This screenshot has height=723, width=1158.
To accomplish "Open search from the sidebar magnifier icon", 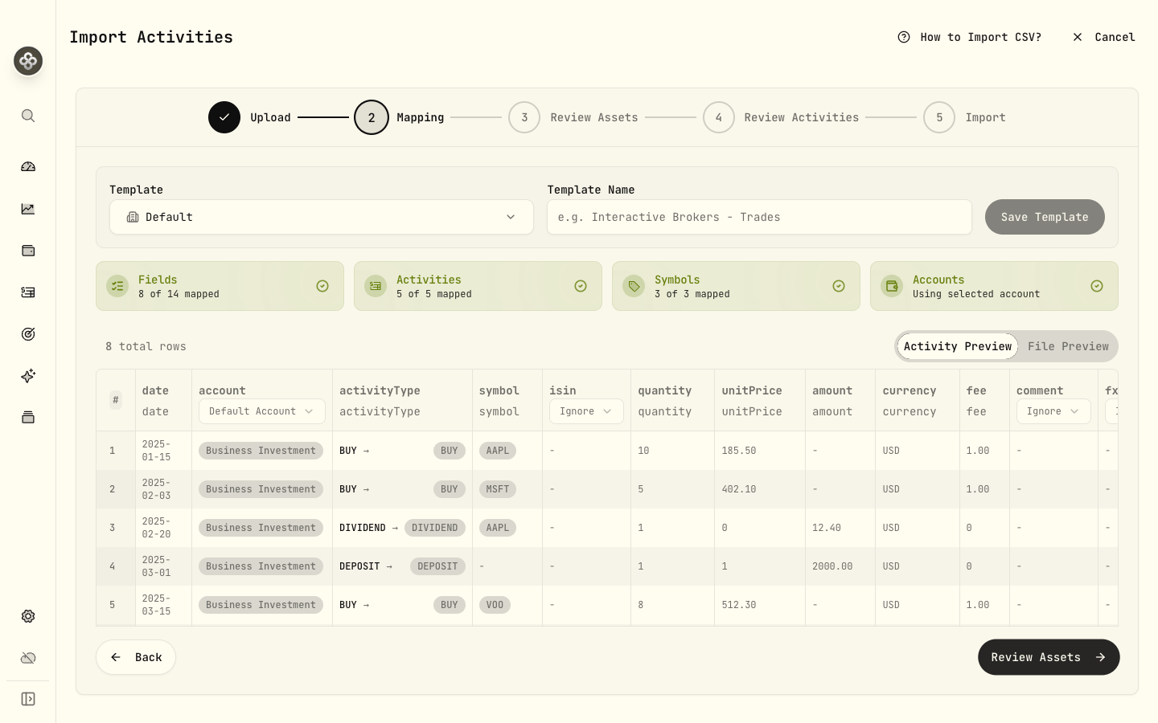I will [x=28, y=116].
